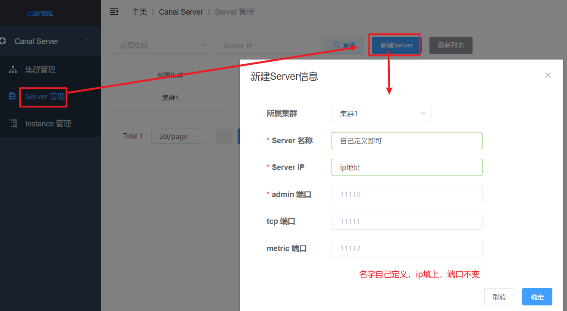Collapse the Canal Server sidebar menu

coord(87,41)
